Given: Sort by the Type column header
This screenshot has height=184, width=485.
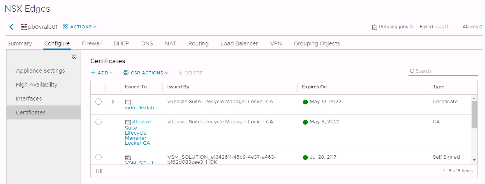Looking at the screenshot, I should coord(439,87).
